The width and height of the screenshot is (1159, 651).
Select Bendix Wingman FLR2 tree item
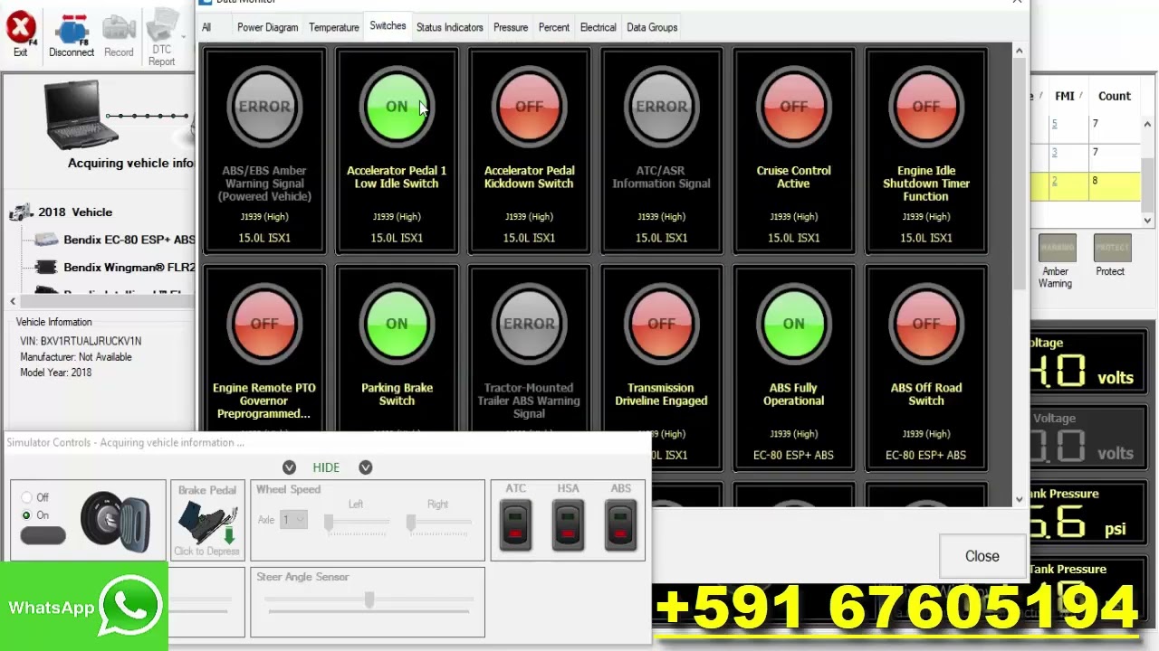(129, 268)
